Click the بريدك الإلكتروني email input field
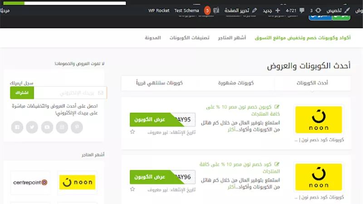Viewport: 363px width, 204px height. tap(70, 93)
